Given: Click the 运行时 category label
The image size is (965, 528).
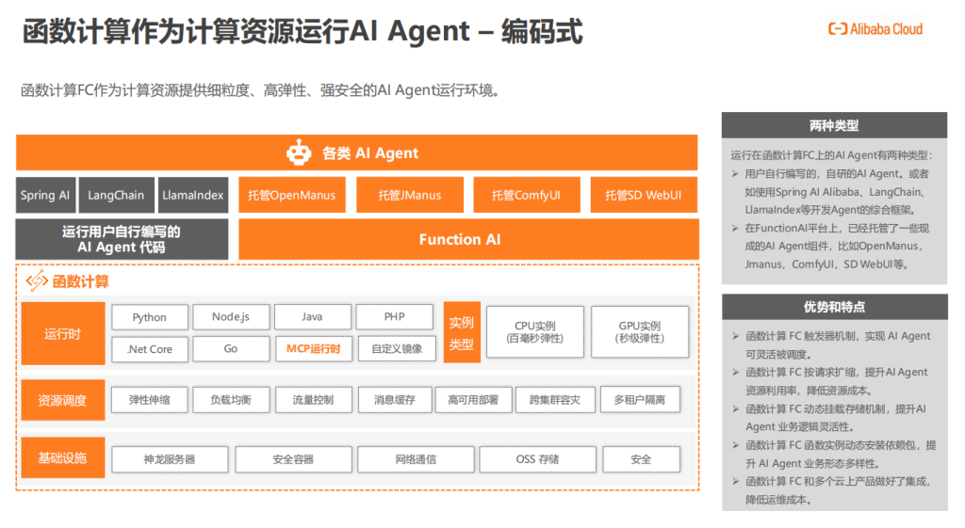Looking at the screenshot, I should point(63,334).
